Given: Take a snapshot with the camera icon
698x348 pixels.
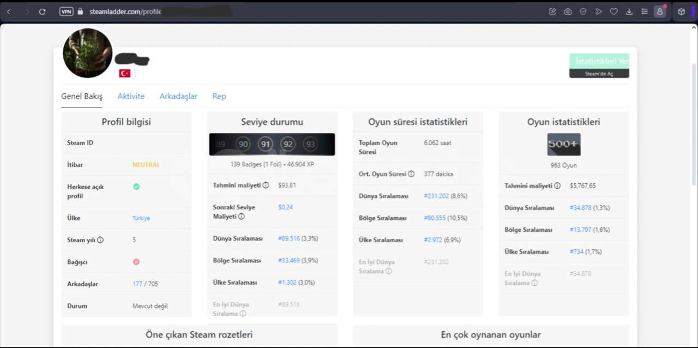Looking at the screenshot, I should click(x=568, y=11).
